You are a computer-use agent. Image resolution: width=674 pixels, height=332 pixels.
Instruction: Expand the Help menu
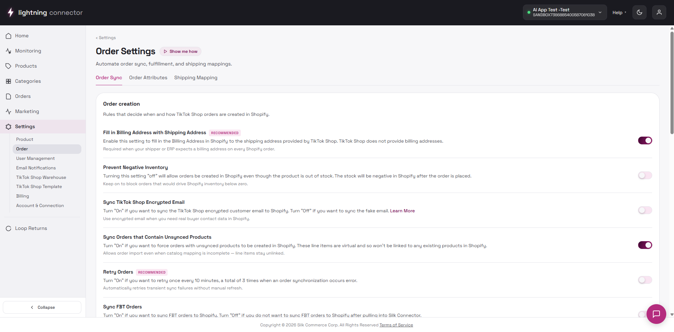point(619,13)
